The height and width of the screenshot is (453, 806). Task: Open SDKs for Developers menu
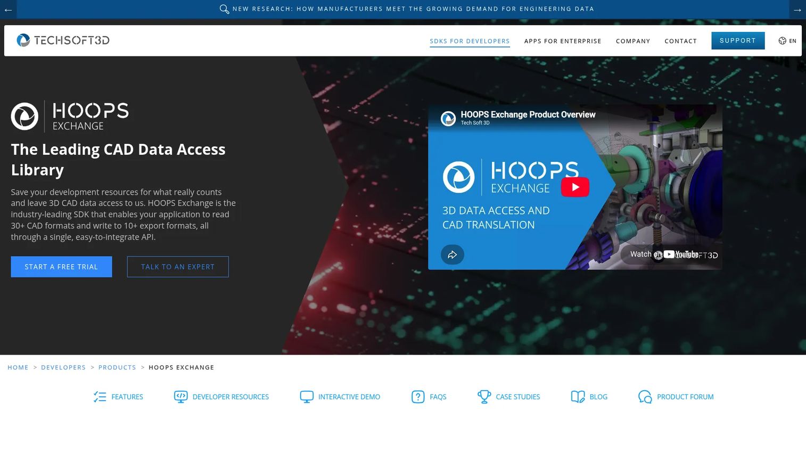(x=470, y=41)
